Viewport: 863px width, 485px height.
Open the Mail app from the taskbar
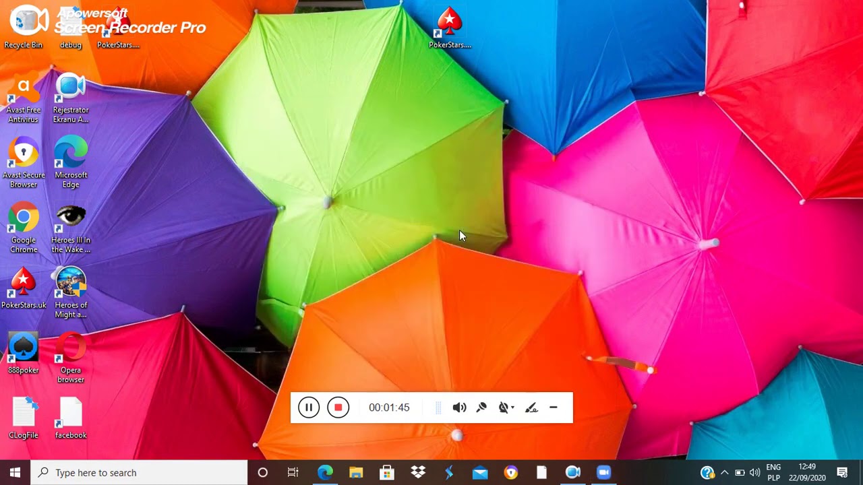[480, 473]
